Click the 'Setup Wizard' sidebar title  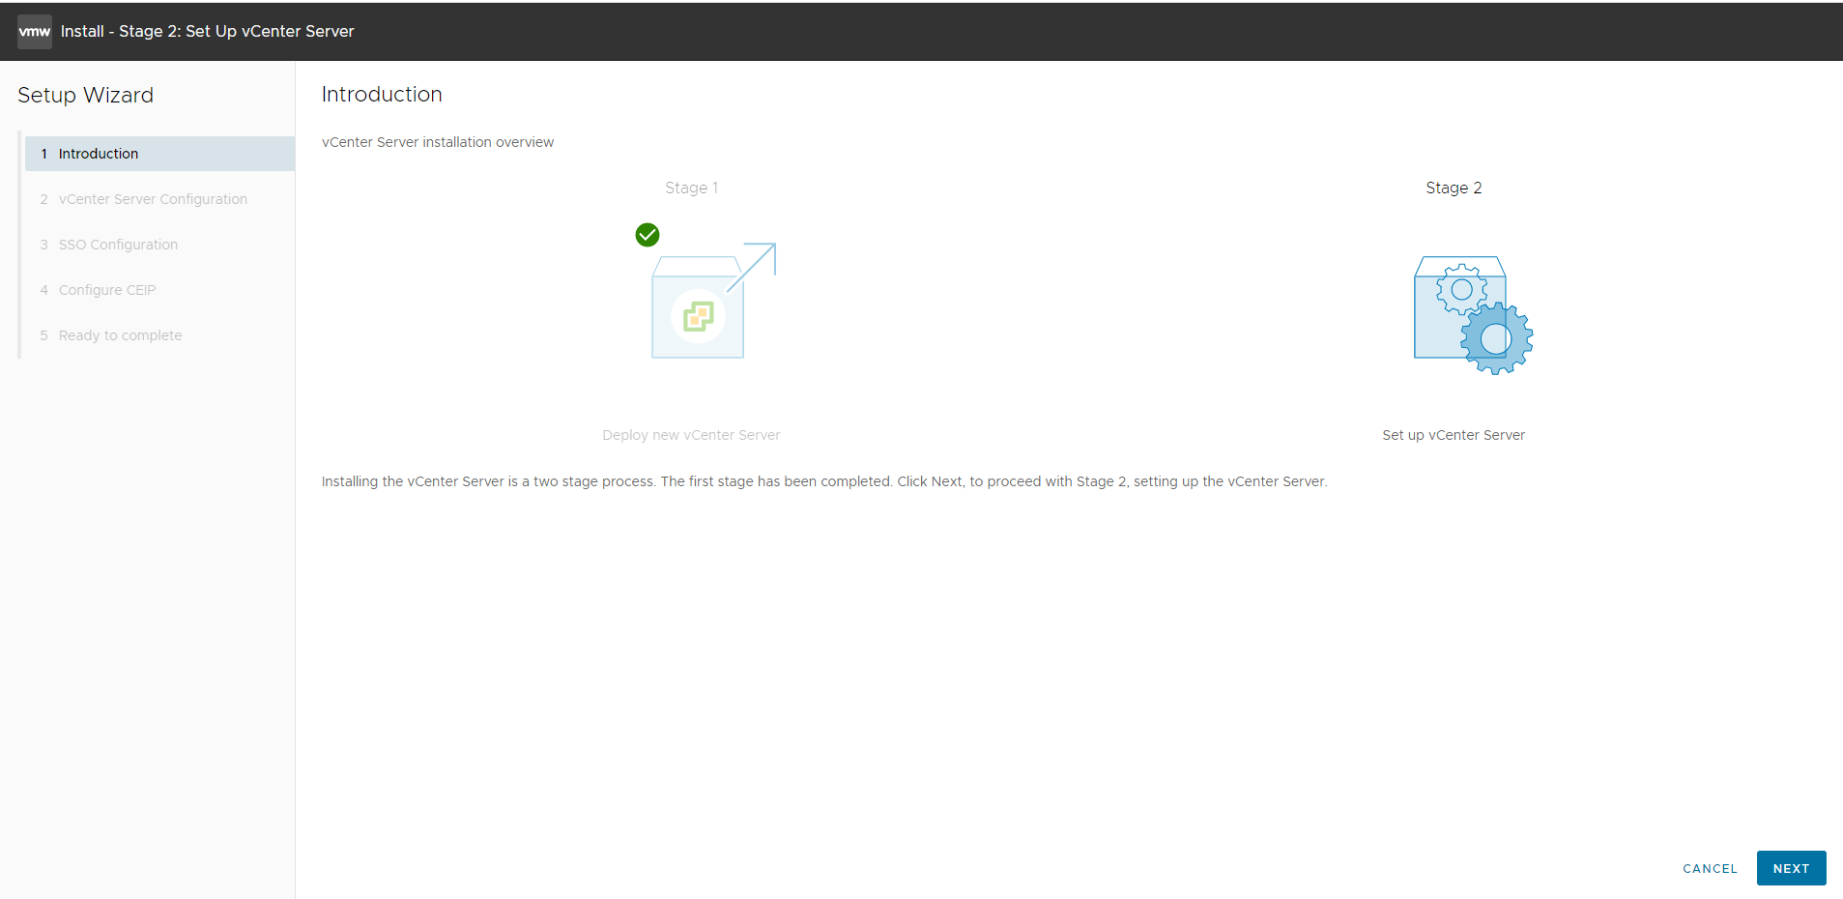[85, 95]
